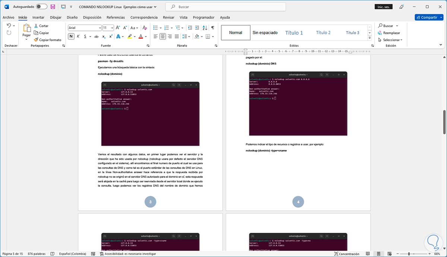Expand the styles gallery more arrow
Screen dimensions: 447x257
(x=370, y=38)
